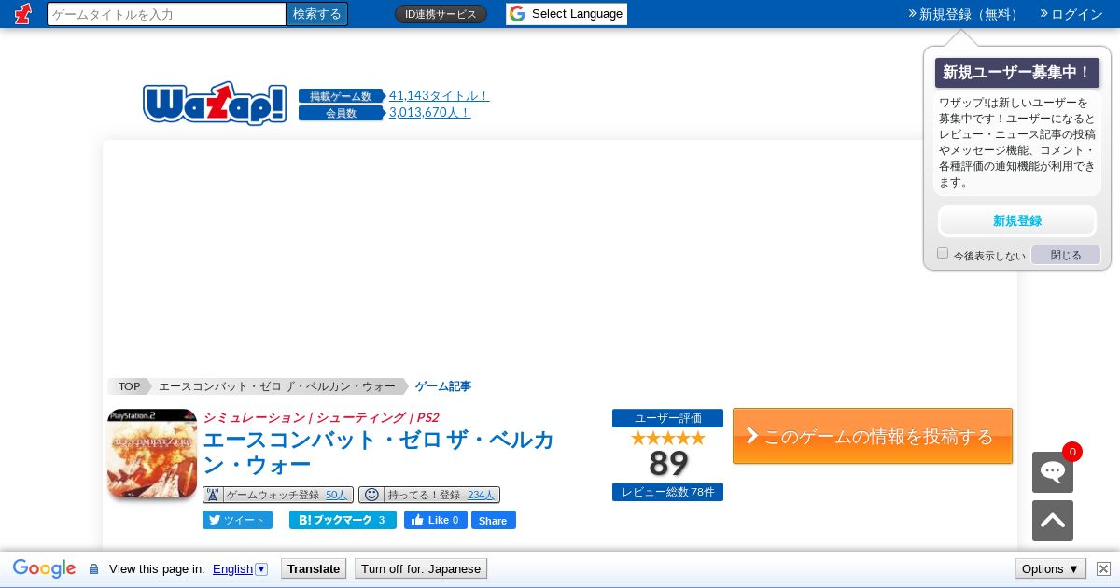Image resolution: width=1120 pixels, height=588 pixels.
Task: Go to TOP breadcrumb
Action: pos(129,386)
